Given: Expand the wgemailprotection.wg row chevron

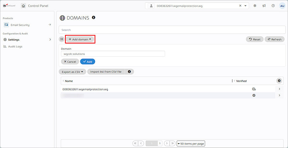Looking at the screenshot, I should click(279, 89).
